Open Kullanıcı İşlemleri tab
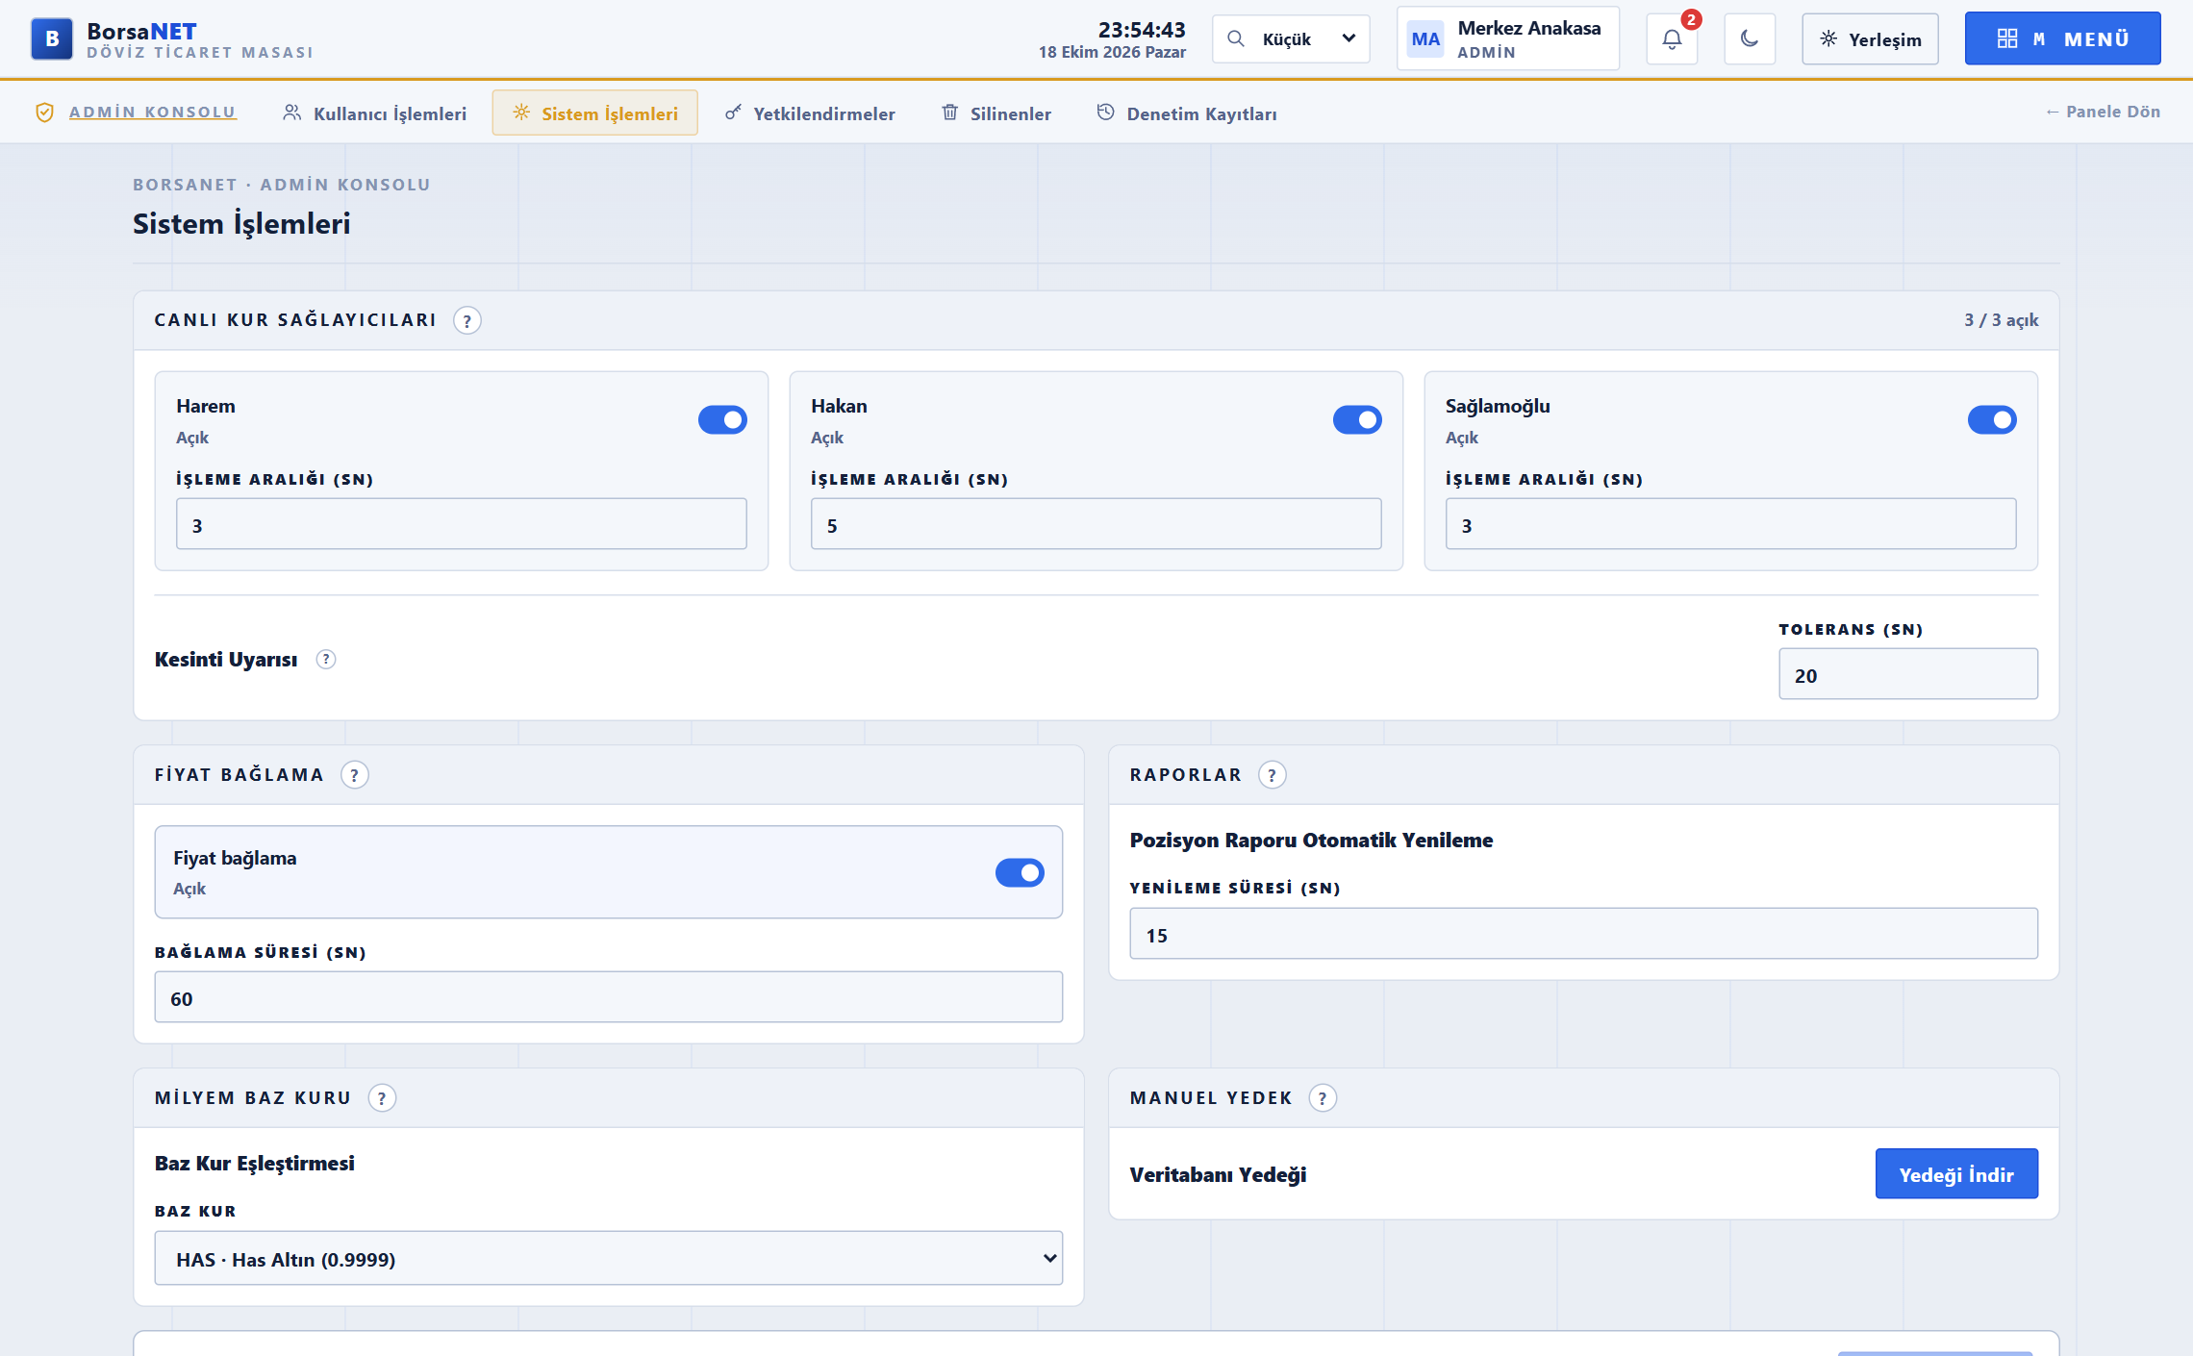This screenshot has width=2193, height=1356. [374, 113]
